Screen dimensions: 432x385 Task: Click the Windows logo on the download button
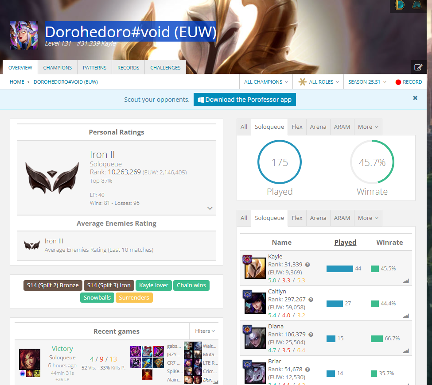click(x=201, y=100)
